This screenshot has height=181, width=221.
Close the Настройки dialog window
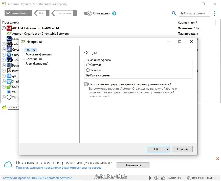click(191, 42)
